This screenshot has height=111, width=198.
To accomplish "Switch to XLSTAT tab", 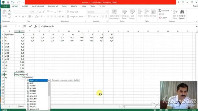I will tap(102, 6).
